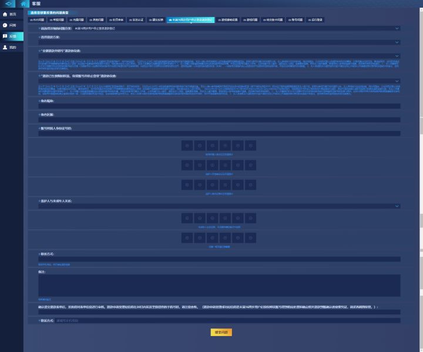The image size is (423, 352).
Task: Select the 实名认证 type radio option
Action: tap(136, 20)
